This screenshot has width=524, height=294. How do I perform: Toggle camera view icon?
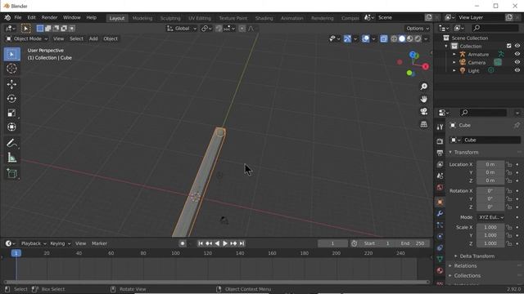click(x=424, y=111)
